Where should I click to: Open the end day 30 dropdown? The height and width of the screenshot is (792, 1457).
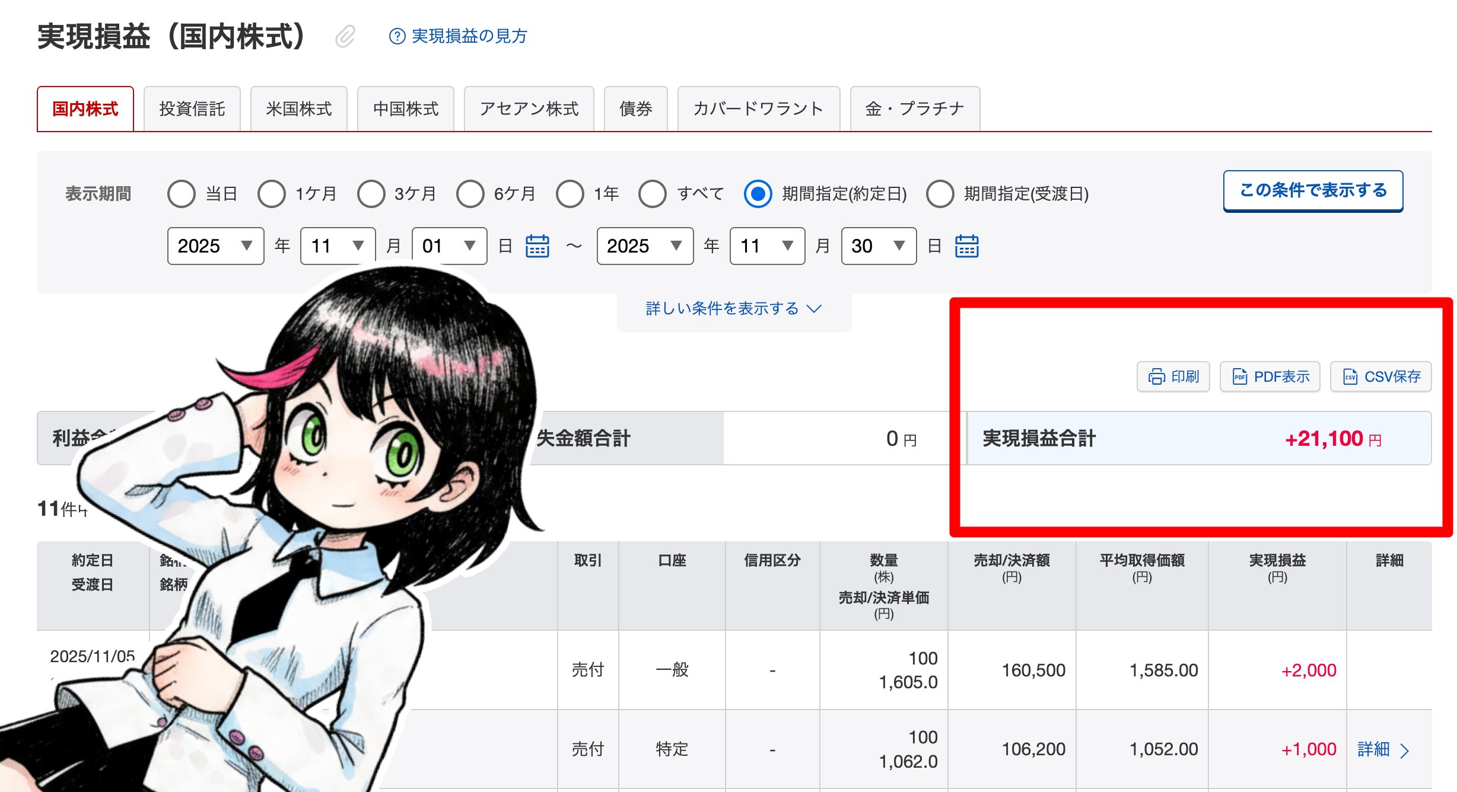pyautogui.click(x=878, y=246)
